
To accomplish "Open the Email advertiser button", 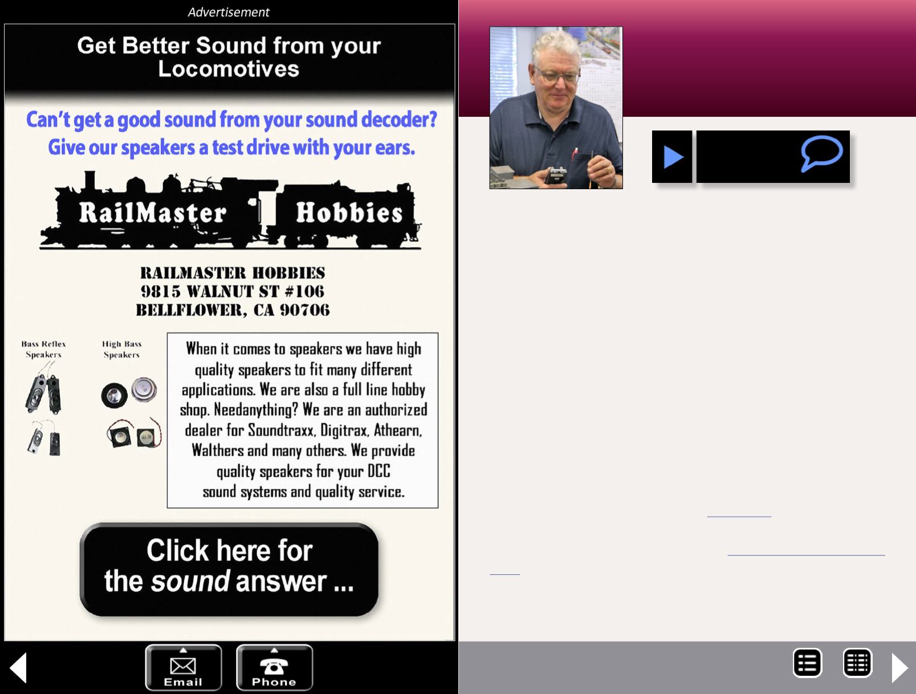I will (x=183, y=667).
